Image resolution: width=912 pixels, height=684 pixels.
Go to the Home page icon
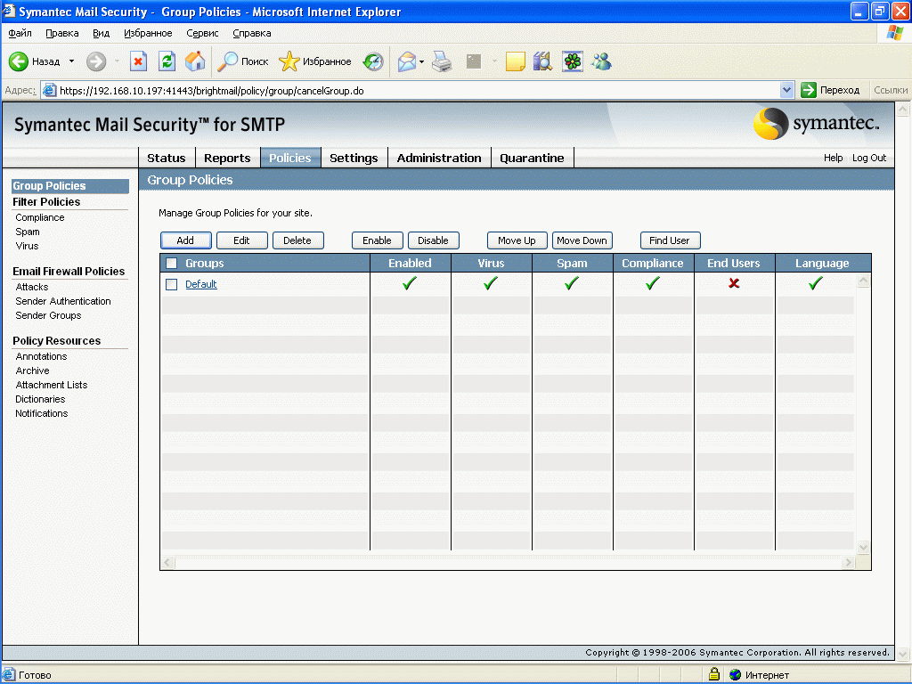click(x=195, y=61)
